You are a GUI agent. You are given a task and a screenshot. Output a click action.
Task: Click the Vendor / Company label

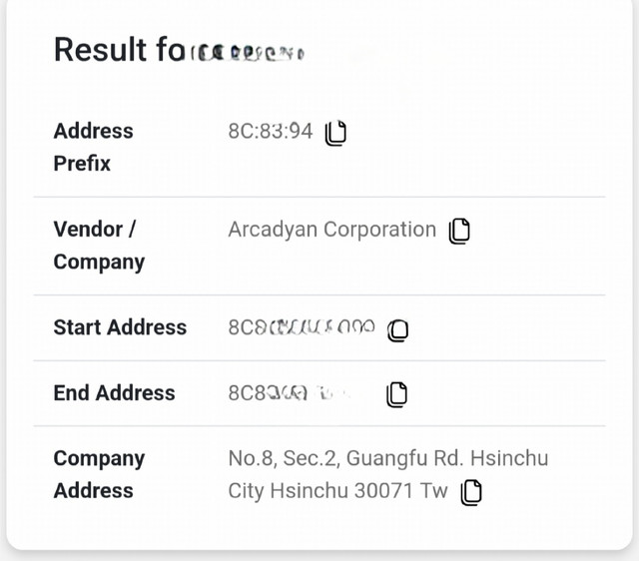[99, 246]
